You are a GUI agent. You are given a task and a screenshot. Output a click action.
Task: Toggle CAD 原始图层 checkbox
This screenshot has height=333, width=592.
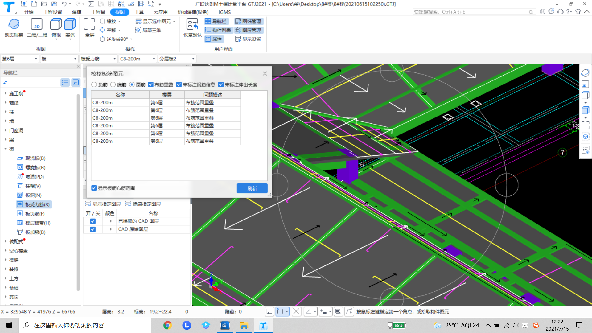click(x=93, y=229)
